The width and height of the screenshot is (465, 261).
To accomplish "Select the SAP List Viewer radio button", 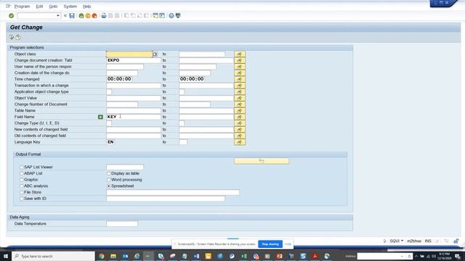I will pyautogui.click(x=21, y=167).
